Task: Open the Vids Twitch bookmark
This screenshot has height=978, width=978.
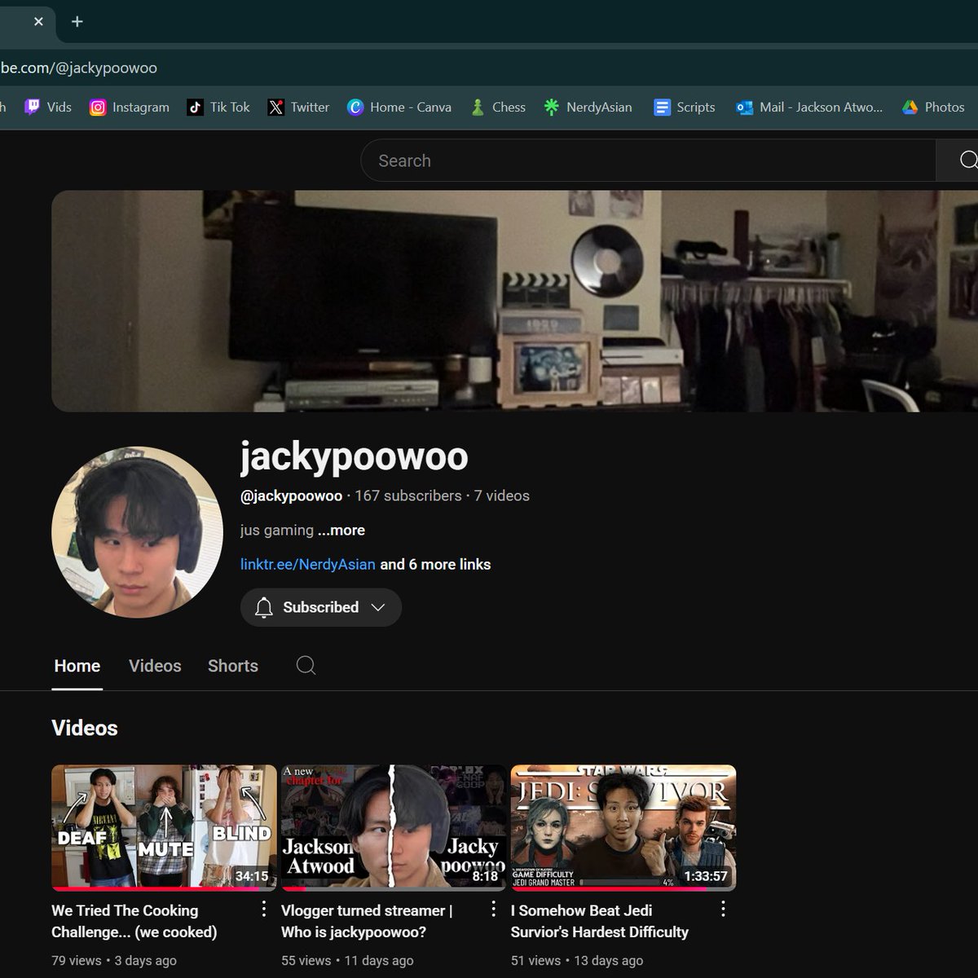Action: click(x=48, y=107)
